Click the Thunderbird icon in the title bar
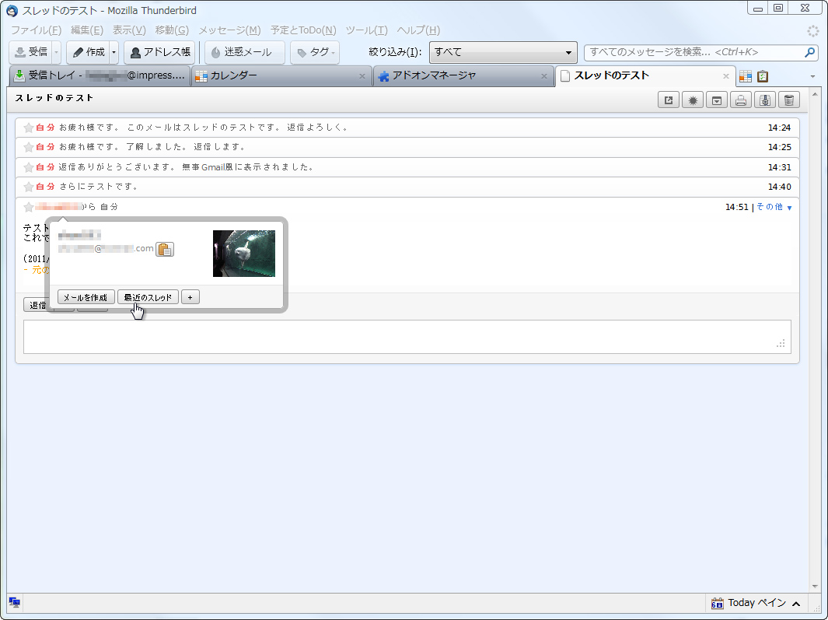Image resolution: width=828 pixels, height=620 pixels. click(x=12, y=11)
